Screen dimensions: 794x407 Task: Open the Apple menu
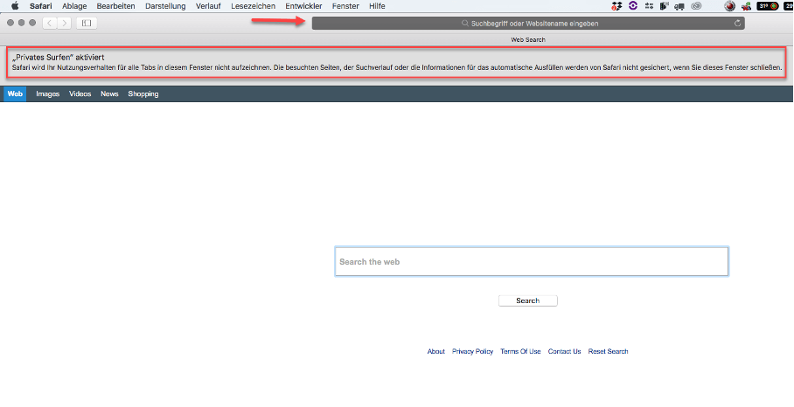coord(15,6)
